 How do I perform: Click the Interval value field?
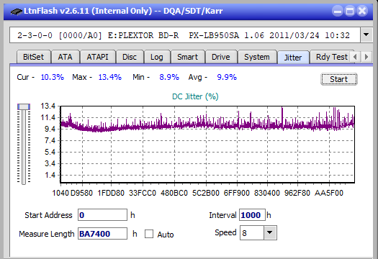point(252,215)
